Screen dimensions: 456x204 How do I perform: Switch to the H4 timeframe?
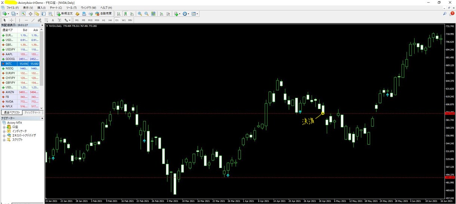click(110, 20)
